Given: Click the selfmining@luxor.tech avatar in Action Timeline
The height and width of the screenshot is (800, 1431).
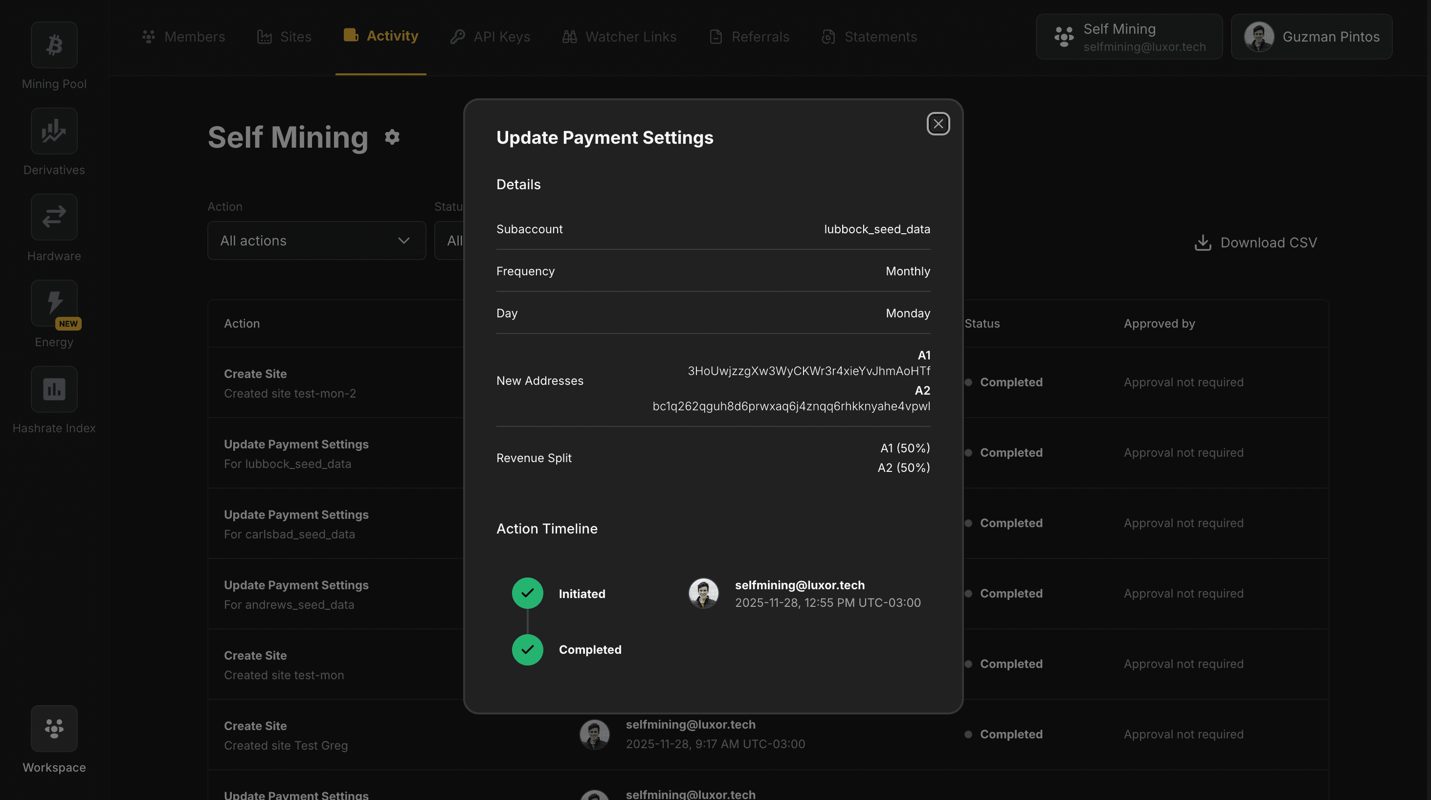Looking at the screenshot, I should click(703, 593).
